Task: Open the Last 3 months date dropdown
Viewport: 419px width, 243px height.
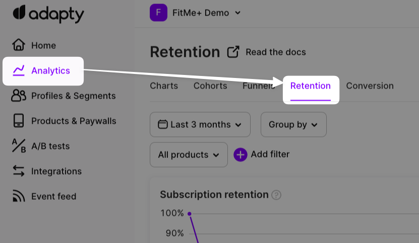Action: coord(200,125)
